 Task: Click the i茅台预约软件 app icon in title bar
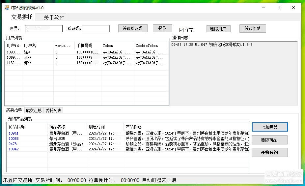pos(7,8)
